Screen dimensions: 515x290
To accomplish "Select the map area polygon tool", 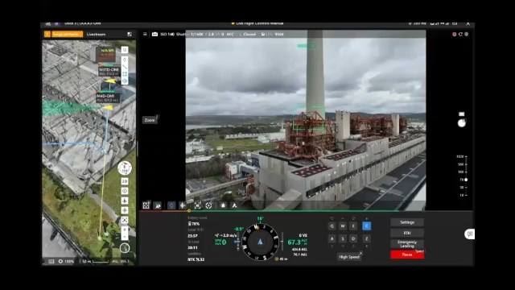I will [x=125, y=74].
